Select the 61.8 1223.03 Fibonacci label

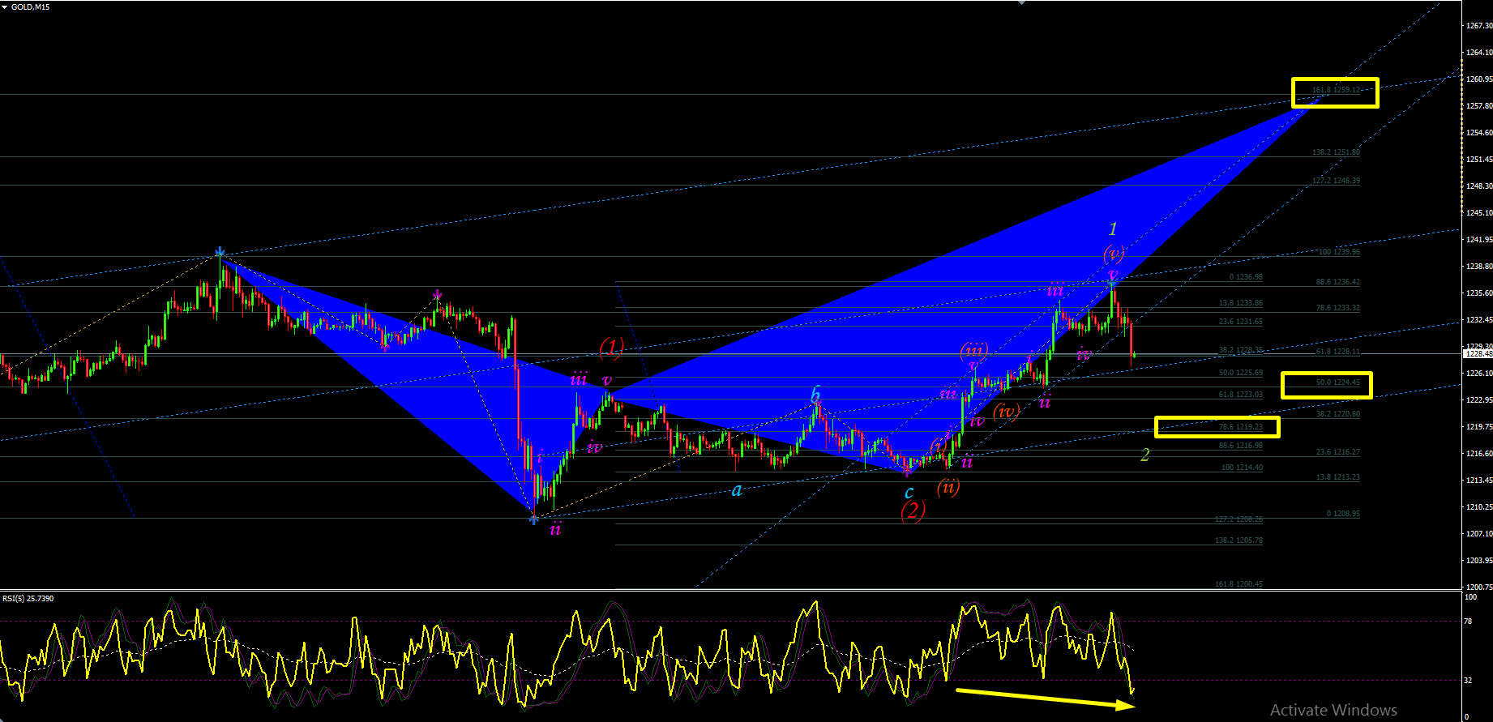(x=1241, y=395)
